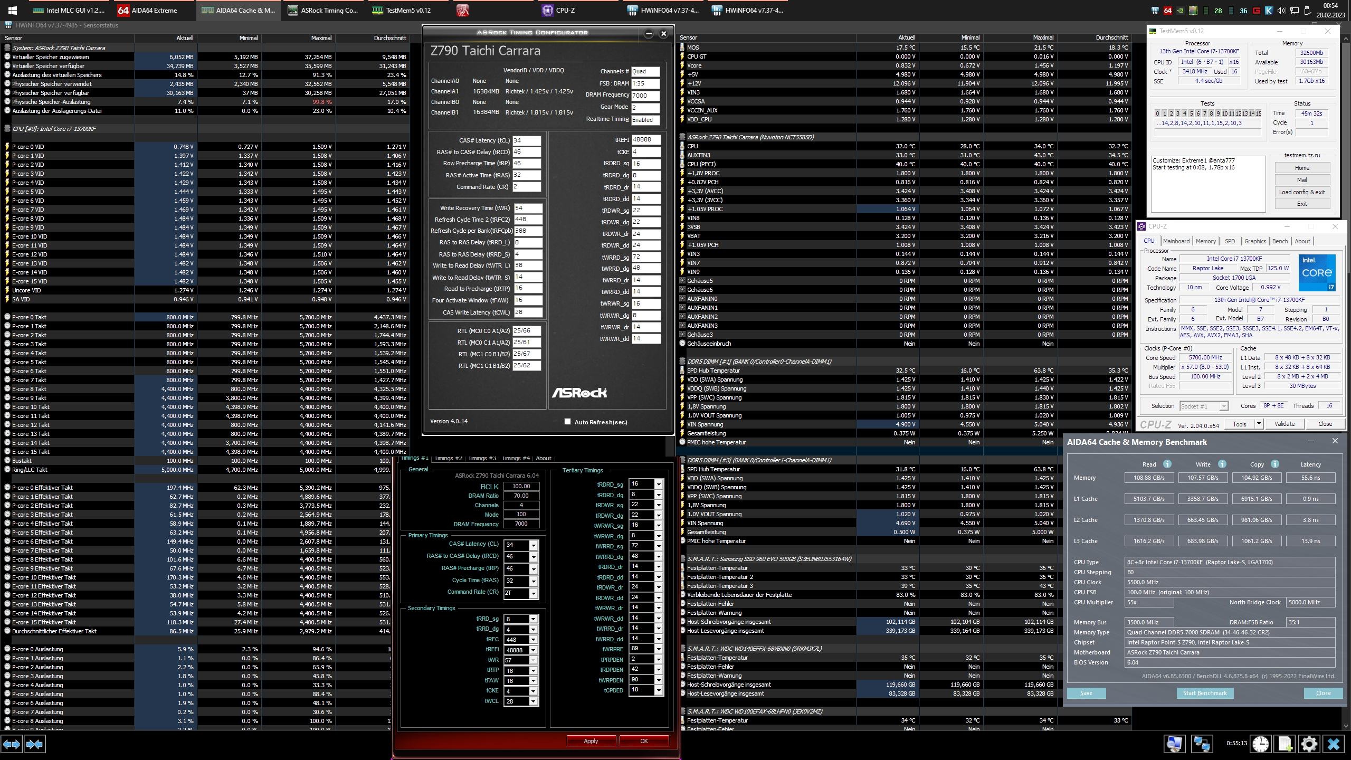Open tWRPRE dropdown in Tertiary Timings

658,649
